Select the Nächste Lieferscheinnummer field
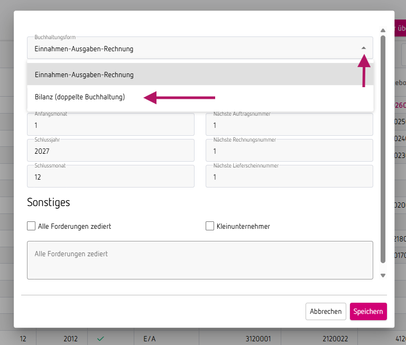The width and height of the screenshot is (406, 345). (x=289, y=177)
